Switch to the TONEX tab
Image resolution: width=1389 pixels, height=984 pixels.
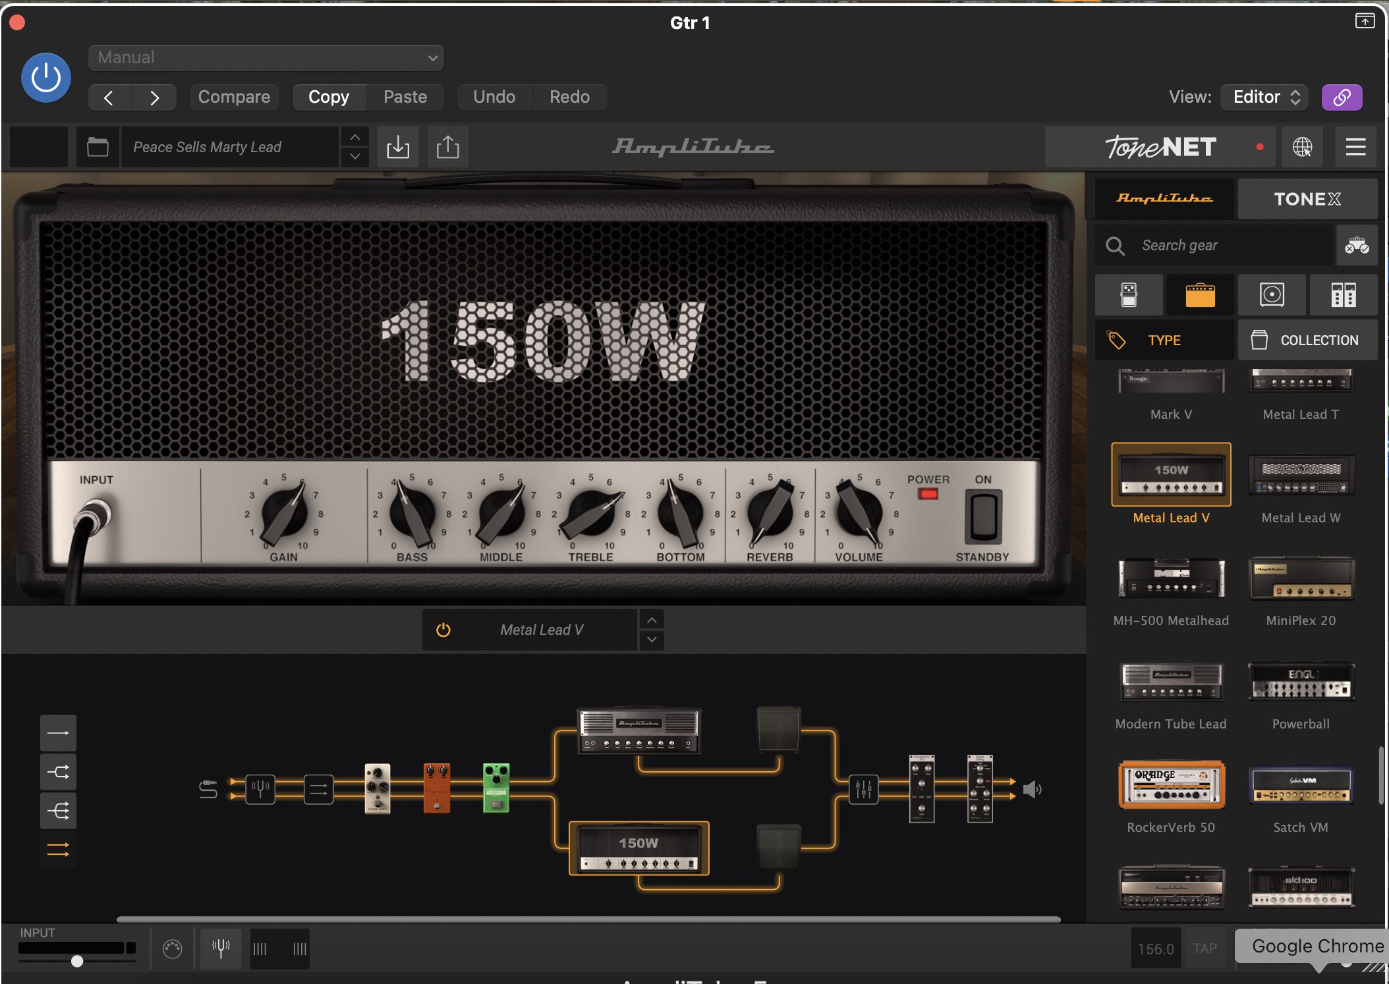1307,199
